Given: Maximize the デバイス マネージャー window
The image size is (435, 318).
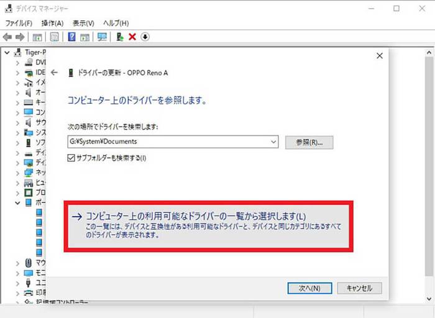Looking at the screenshot, I should click(396, 9).
